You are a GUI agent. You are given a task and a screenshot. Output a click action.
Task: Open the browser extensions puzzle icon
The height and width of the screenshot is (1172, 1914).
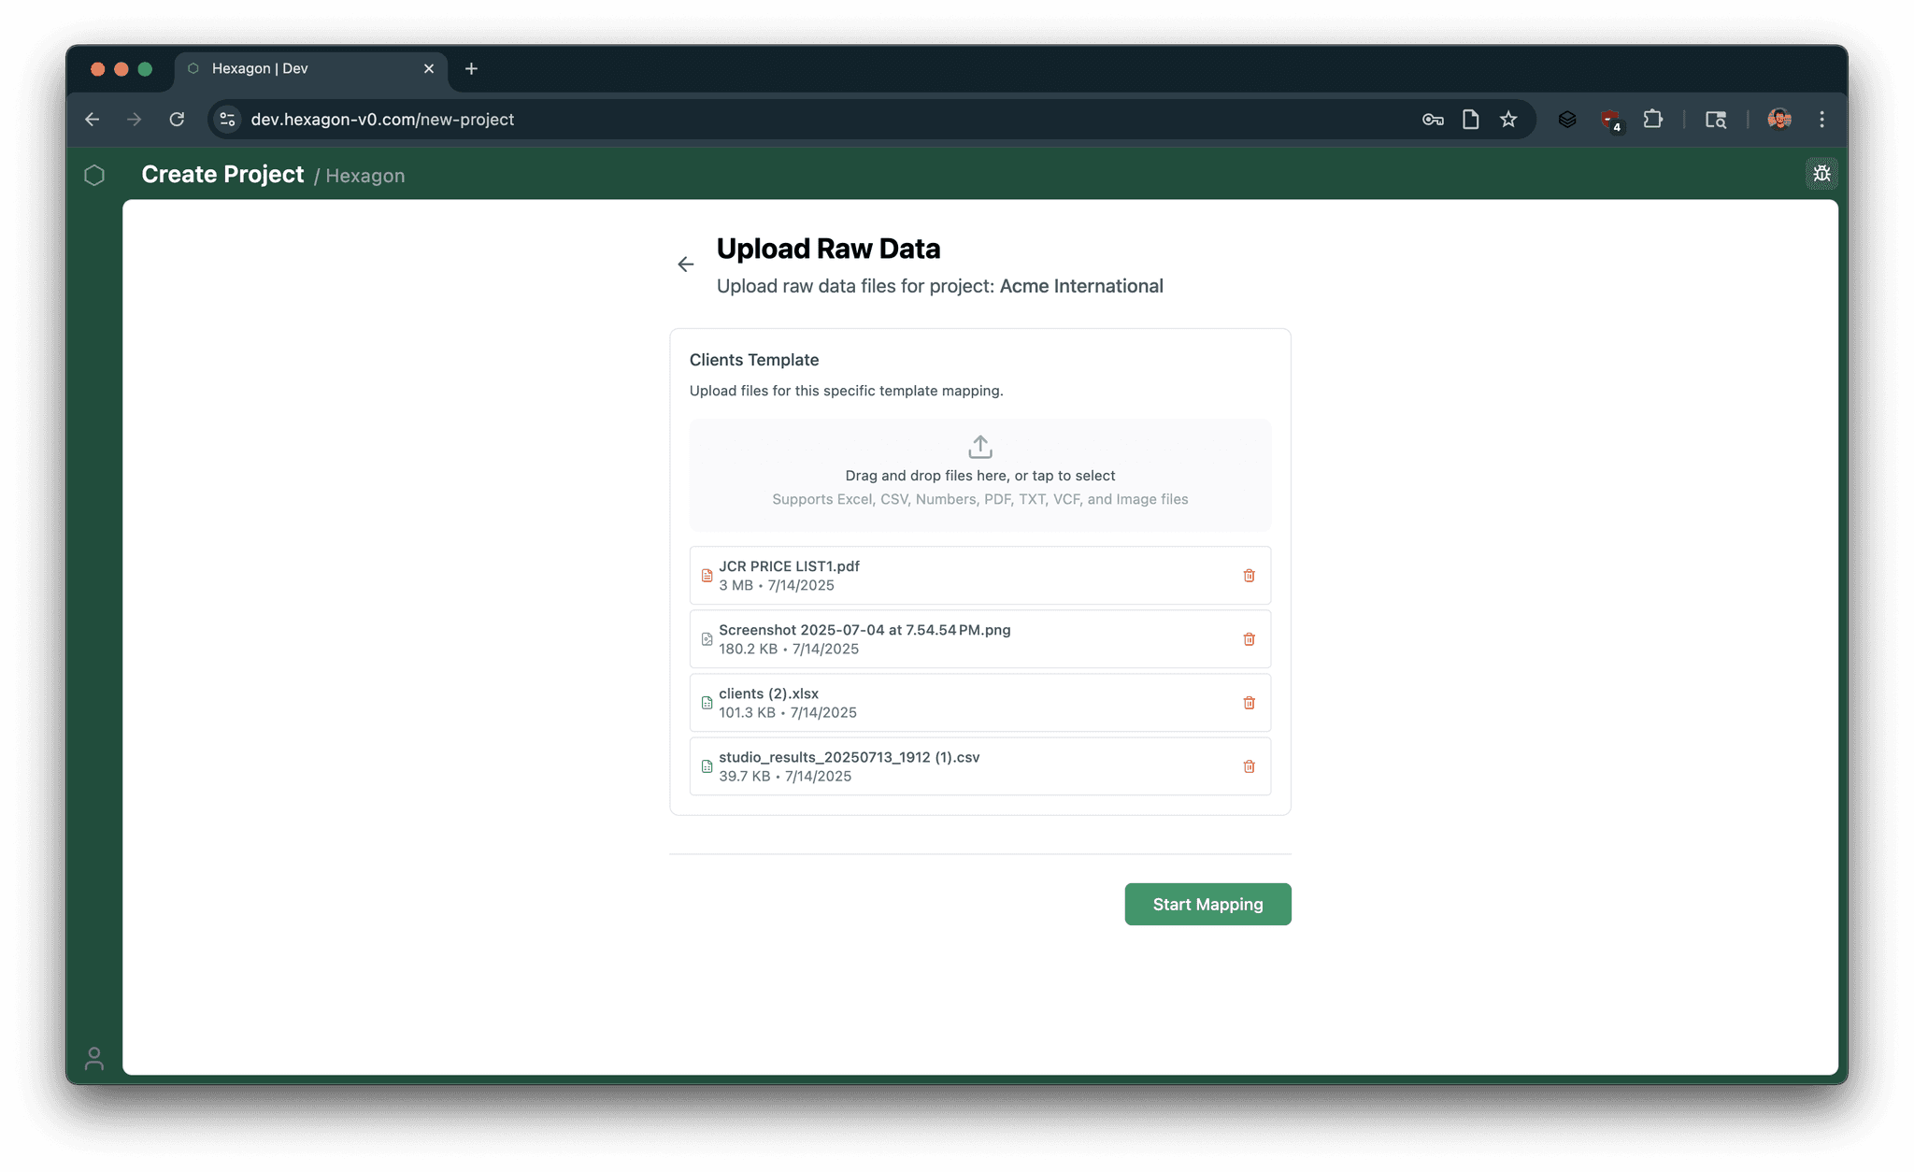1652,120
